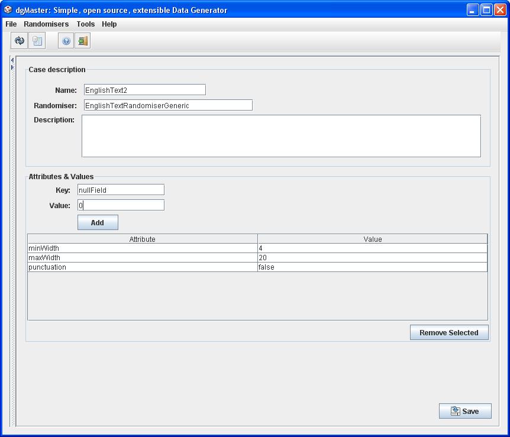Click into the Description text area

click(x=281, y=136)
